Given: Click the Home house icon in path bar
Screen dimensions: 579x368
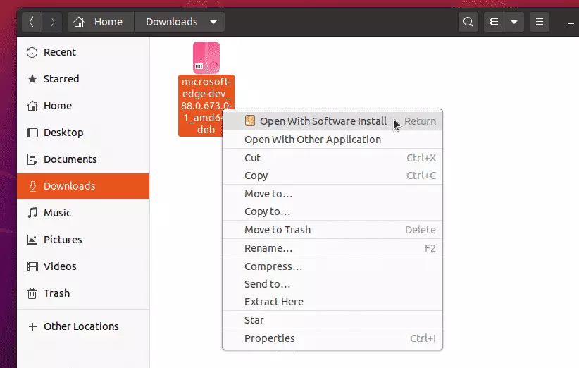Looking at the screenshot, I should (79, 22).
